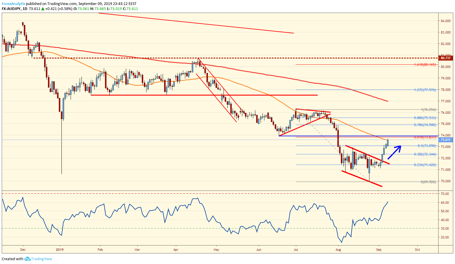Image resolution: width=455 pixels, height=264 pixels.
Task: Click the FX:AUDJPY symbol label
Action: [11, 9]
